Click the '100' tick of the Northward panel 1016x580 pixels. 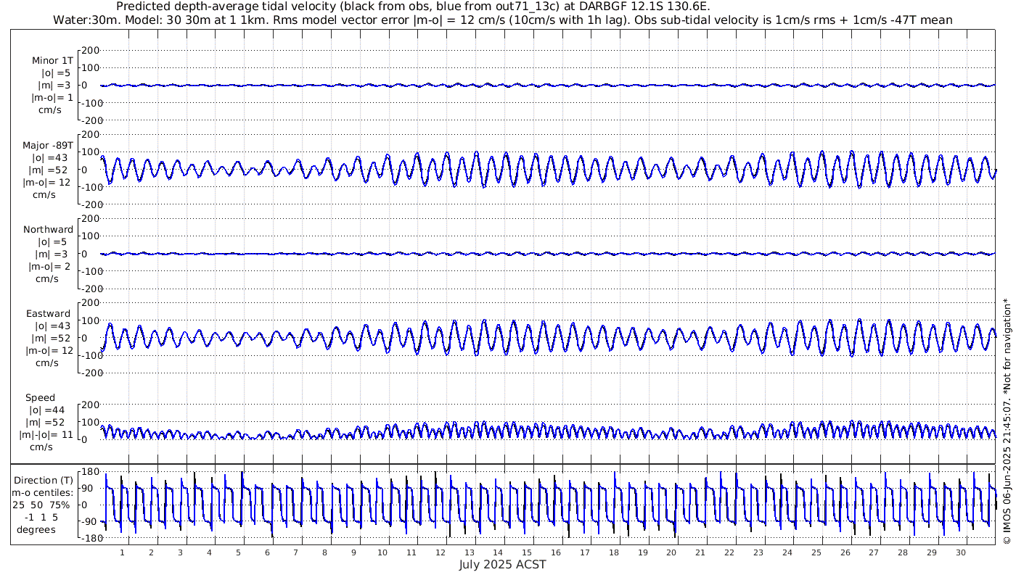point(89,236)
